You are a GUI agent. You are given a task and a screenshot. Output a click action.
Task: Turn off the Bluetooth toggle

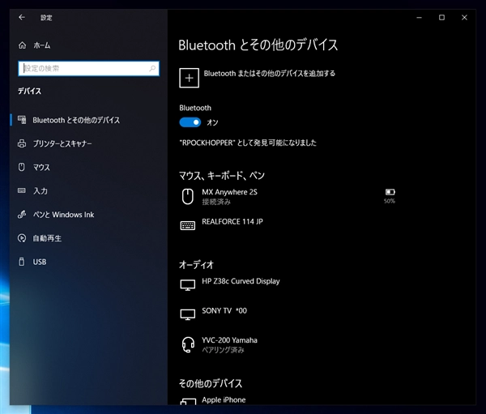click(x=190, y=122)
